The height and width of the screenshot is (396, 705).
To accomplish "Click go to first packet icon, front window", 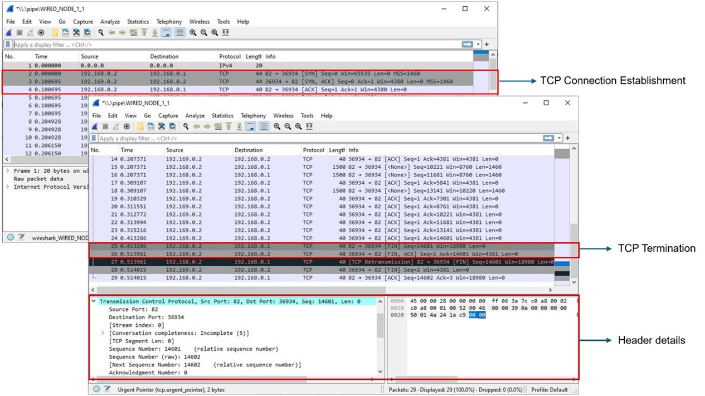I will click(x=228, y=126).
